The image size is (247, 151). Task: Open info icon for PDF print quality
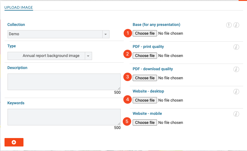236,47
